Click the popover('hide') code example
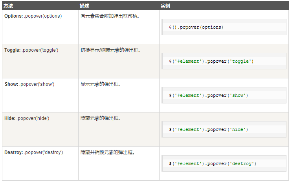 point(224,129)
